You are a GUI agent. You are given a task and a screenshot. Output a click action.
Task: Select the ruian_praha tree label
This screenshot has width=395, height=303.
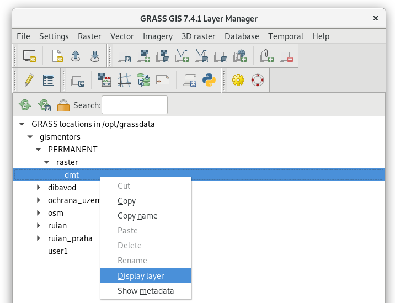coord(70,238)
